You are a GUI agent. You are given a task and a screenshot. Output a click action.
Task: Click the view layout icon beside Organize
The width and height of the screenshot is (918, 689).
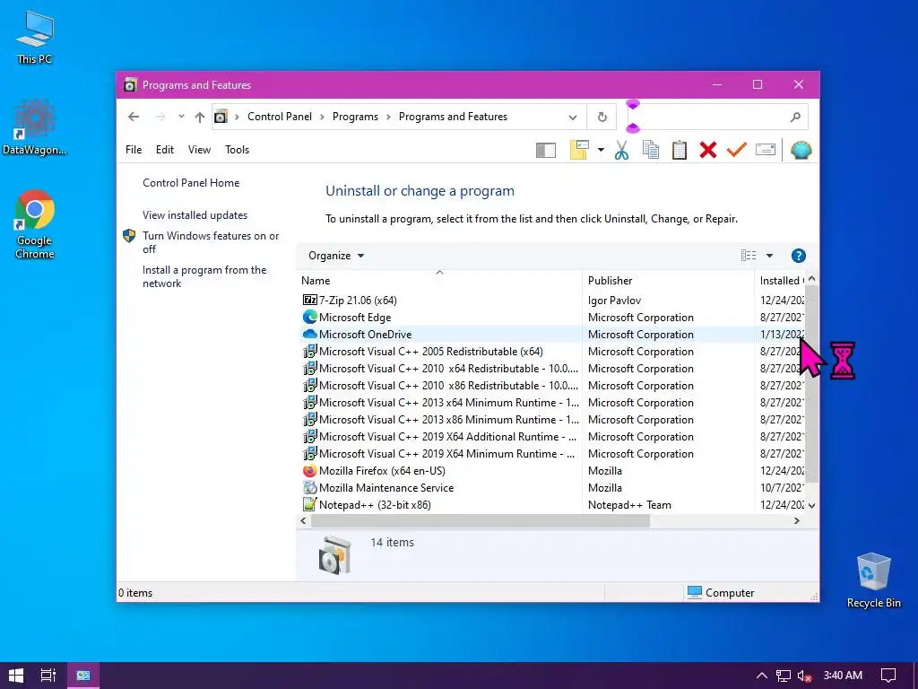tap(749, 256)
